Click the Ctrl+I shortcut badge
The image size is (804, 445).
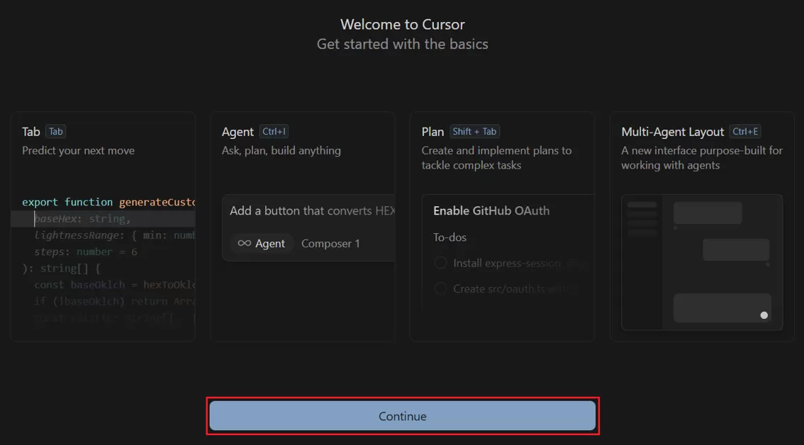click(274, 131)
